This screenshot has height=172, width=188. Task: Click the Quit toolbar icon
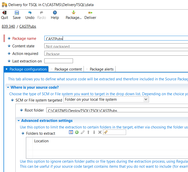(x=4, y=15)
